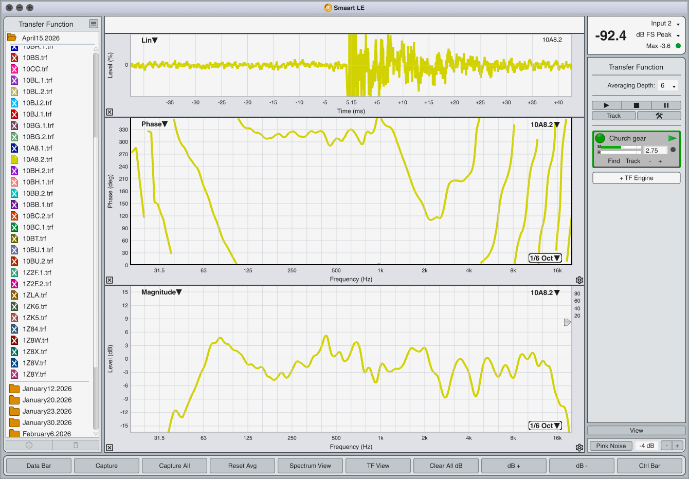Click the Clear All dB button
The width and height of the screenshot is (689, 479).
(x=446, y=466)
